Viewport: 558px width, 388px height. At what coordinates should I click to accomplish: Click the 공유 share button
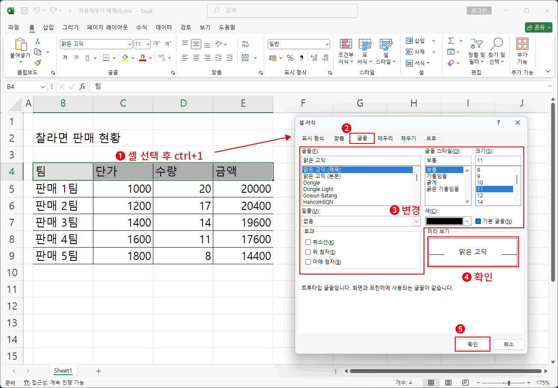[538, 27]
